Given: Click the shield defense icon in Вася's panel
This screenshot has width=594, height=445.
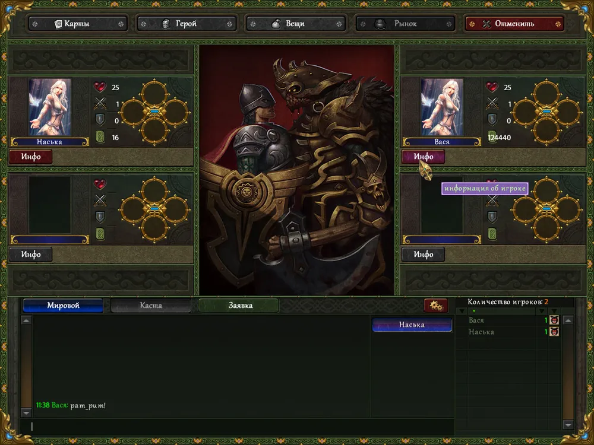Looking at the screenshot, I should (x=492, y=120).
